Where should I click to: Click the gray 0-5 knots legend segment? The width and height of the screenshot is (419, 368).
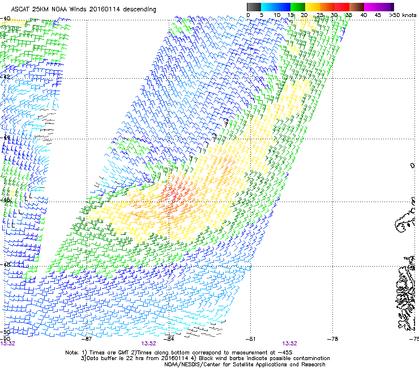pyautogui.click(x=254, y=7)
